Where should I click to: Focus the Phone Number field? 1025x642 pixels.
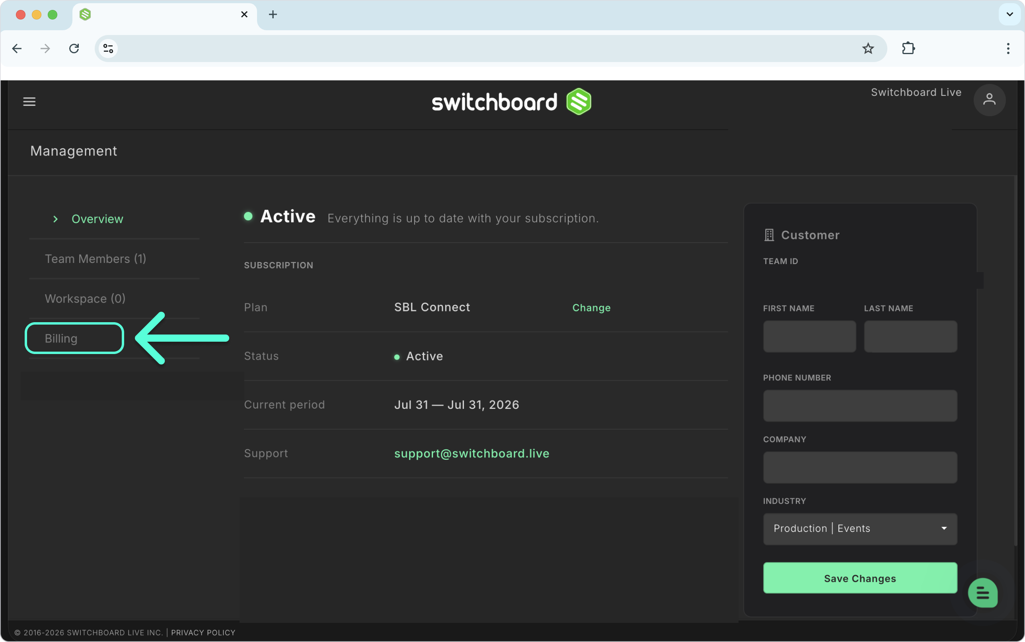pos(860,405)
